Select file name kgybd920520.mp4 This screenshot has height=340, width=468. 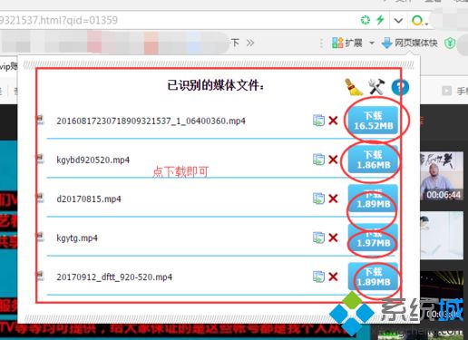click(93, 160)
